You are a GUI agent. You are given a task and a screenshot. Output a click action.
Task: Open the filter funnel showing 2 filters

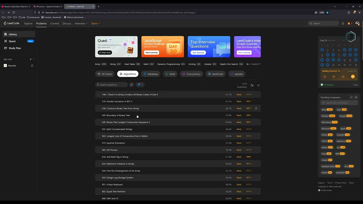tap(140, 85)
